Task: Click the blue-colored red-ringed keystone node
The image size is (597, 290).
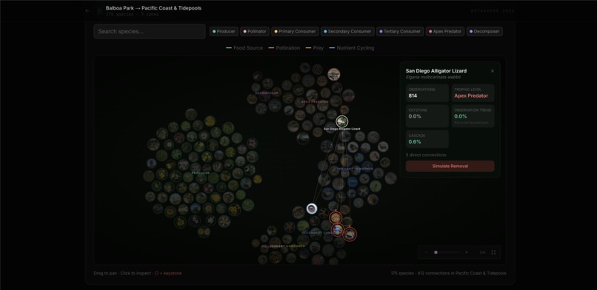Action: [337, 229]
